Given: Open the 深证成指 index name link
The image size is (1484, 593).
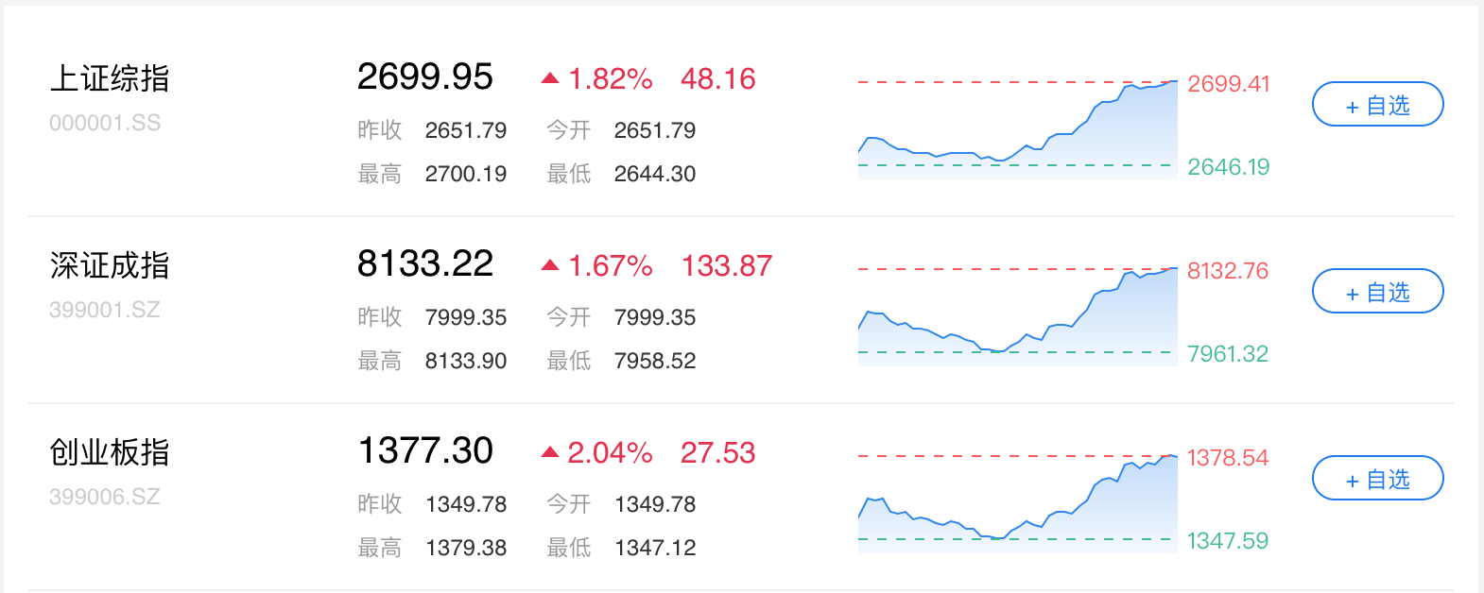Looking at the screenshot, I should 110,265.
